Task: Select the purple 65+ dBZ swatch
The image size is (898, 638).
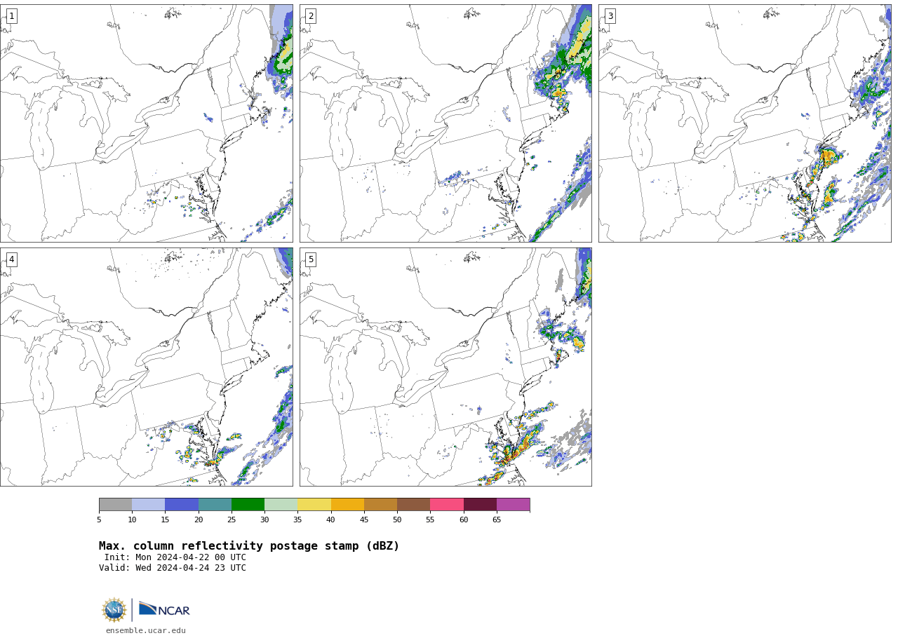Action: [x=513, y=505]
